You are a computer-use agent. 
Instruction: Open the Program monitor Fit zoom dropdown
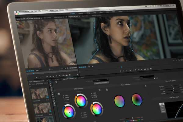90,66
